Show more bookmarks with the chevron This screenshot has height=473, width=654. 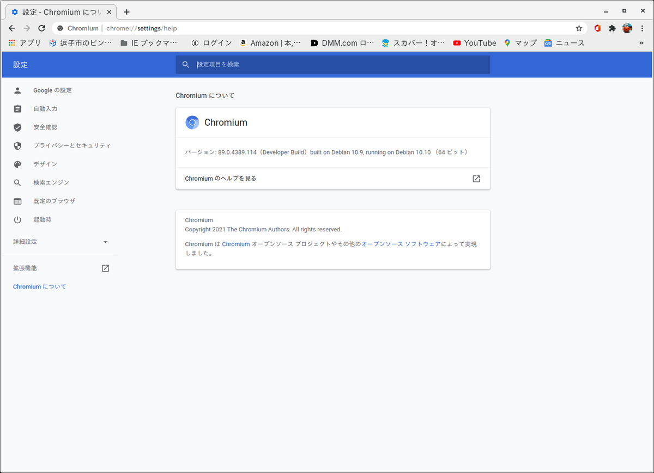641,43
